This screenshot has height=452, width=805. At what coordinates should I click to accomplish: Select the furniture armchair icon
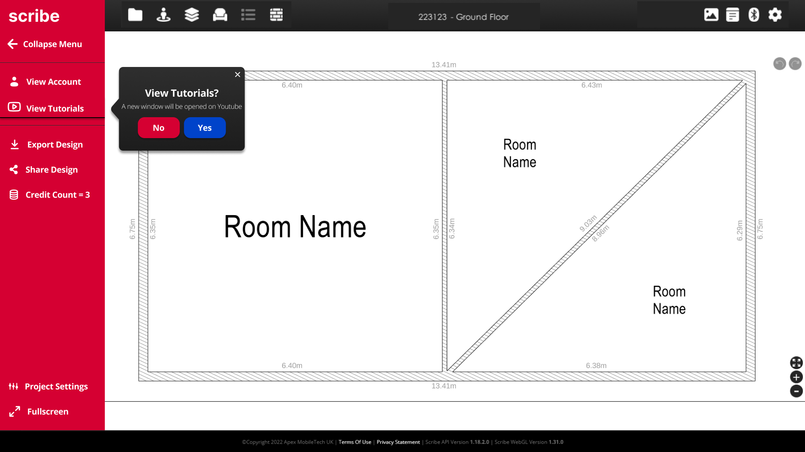(x=220, y=15)
